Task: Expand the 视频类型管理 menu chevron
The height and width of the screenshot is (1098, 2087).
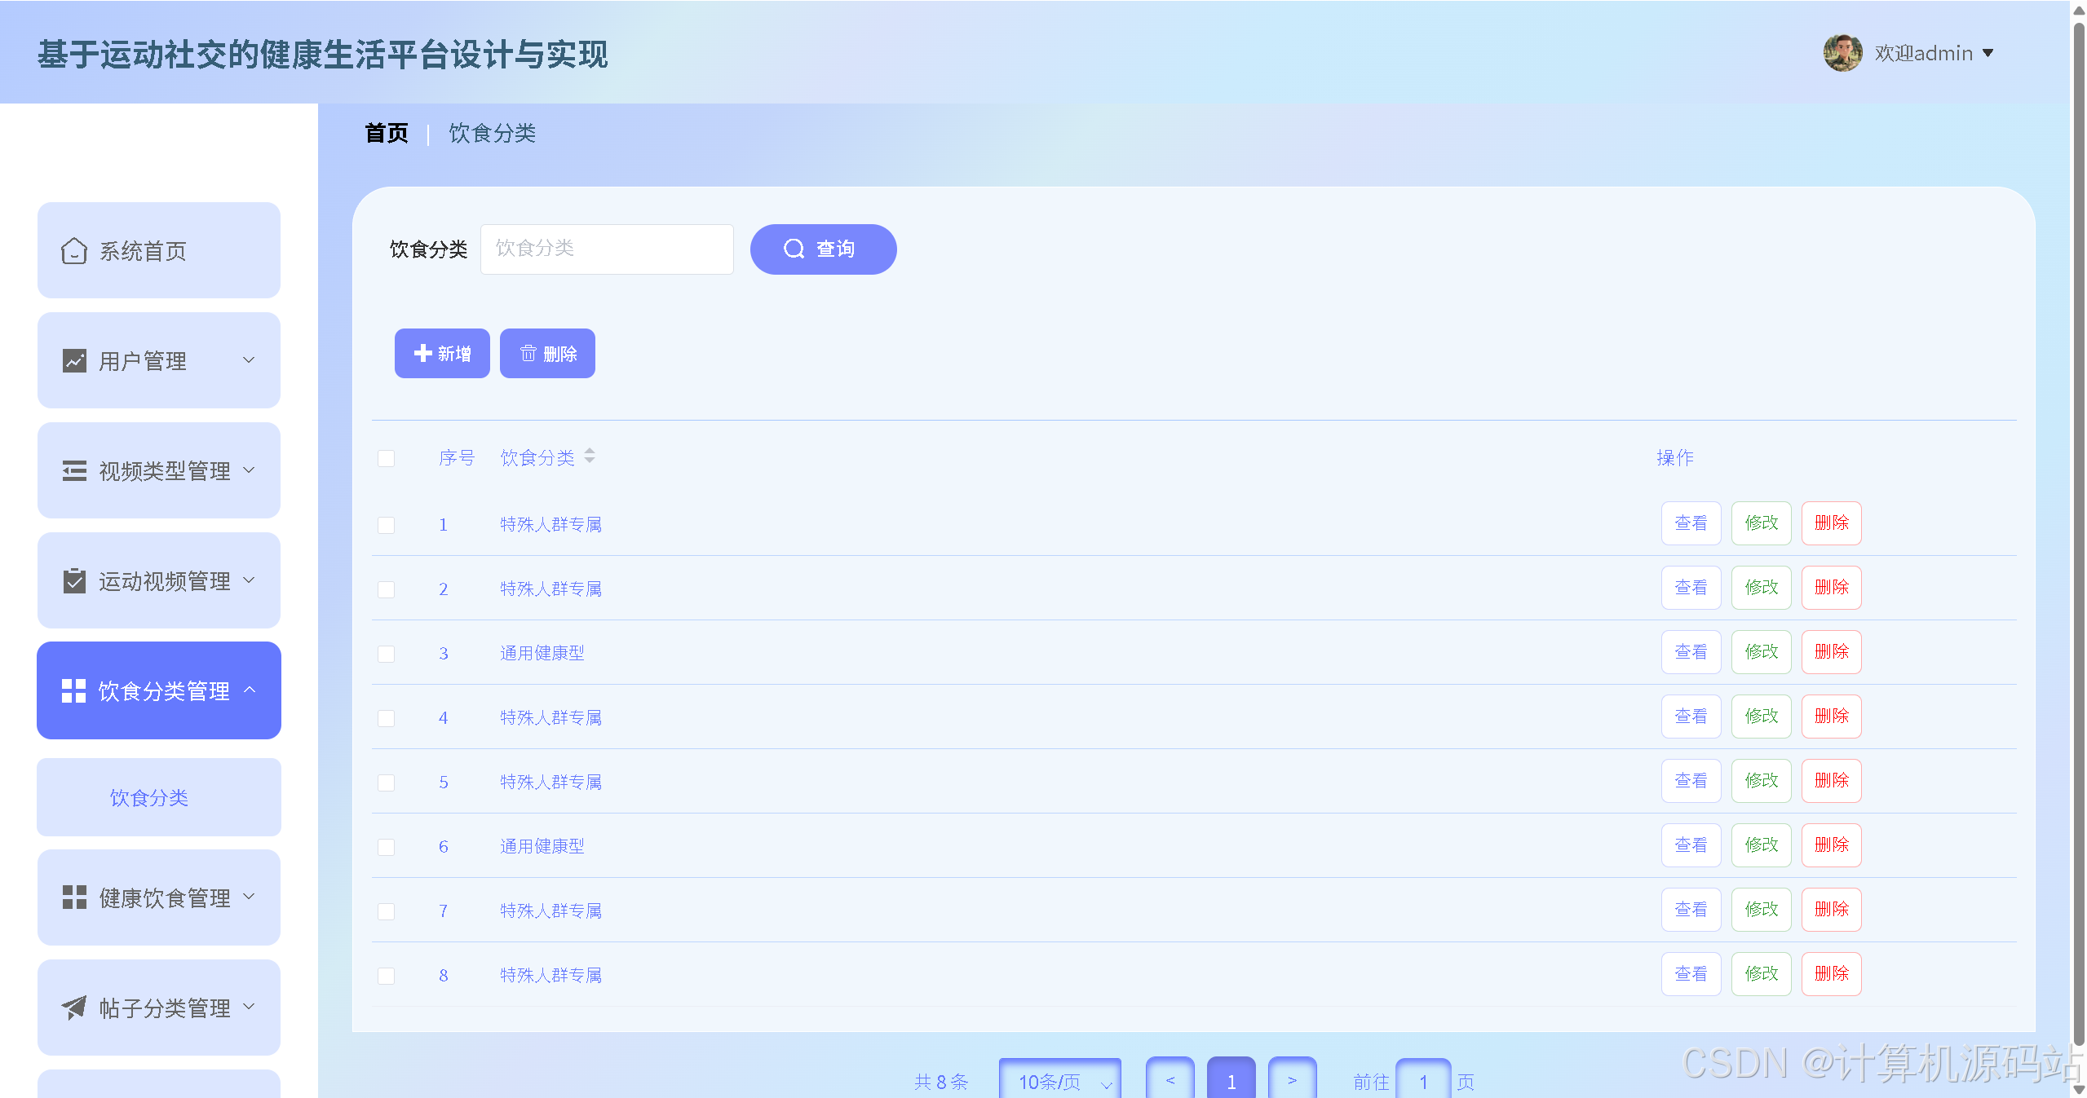Action: pos(250,470)
